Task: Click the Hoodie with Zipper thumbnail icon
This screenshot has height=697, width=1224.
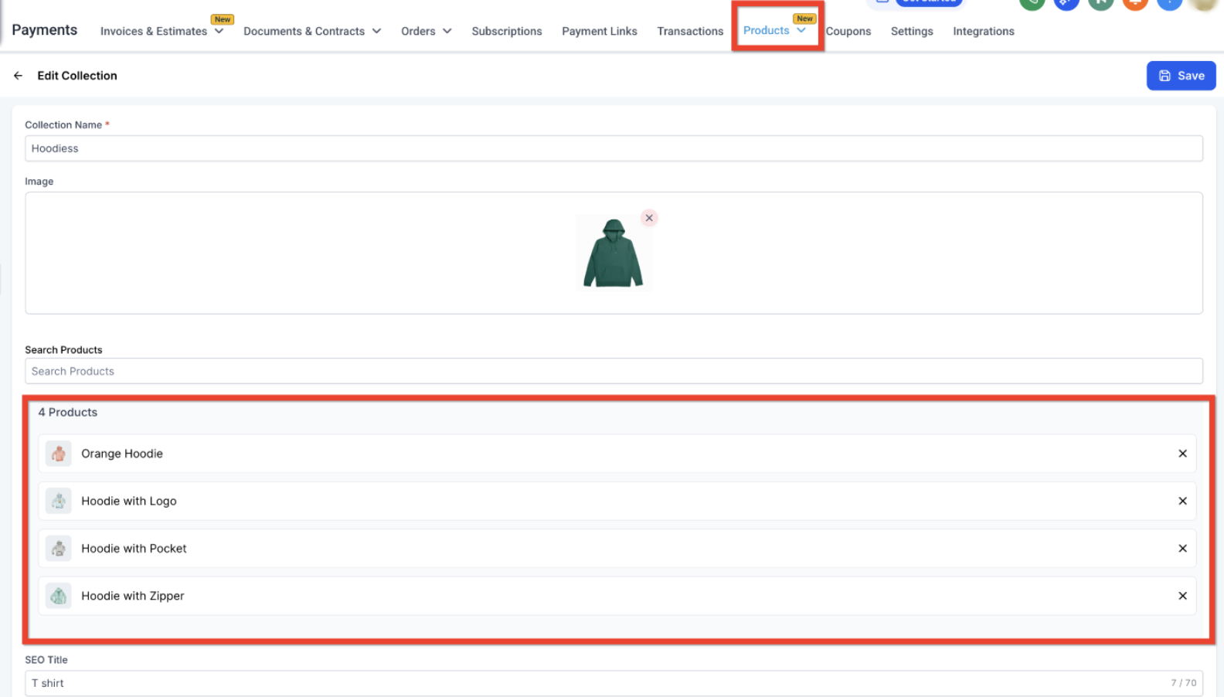Action: pyautogui.click(x=59, y=596)
